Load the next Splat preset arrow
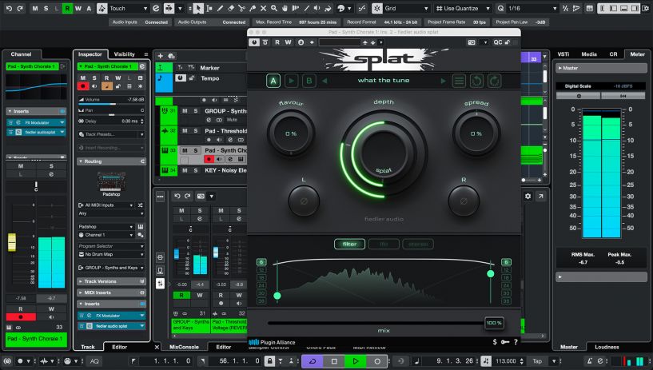 coord(443,81)
